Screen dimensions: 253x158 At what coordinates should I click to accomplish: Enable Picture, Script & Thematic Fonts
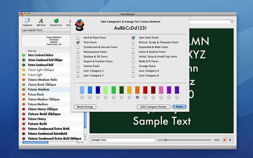pyautogui.click(x=133, y=43)
